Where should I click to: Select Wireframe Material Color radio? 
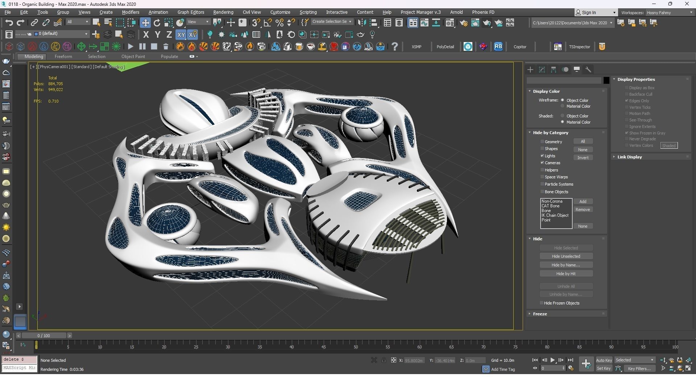pyautogui.click(x=563, y=106)
